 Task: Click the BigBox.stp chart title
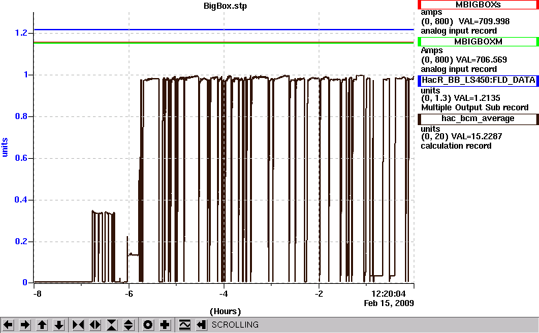(225, 6)
